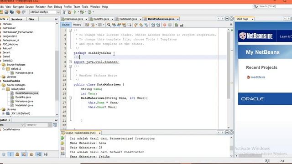The width and height of the screenshot is (292, 164).
Task: Collapse license comment fold at line 1
Action: pyautogui.click(x=70, y=30)
